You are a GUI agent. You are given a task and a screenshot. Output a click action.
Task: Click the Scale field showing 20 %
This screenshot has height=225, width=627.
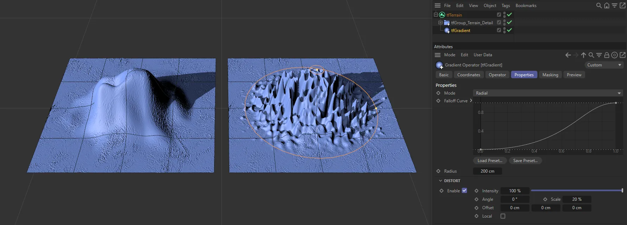coord(577,199)
